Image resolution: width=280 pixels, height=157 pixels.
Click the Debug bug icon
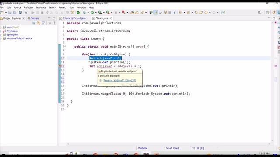click(x=84, y=13)
